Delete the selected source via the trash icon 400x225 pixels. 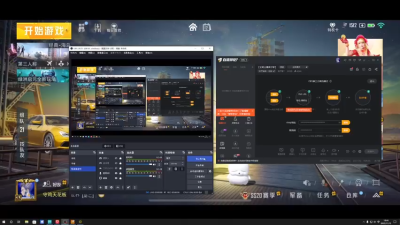pos(106,187)
